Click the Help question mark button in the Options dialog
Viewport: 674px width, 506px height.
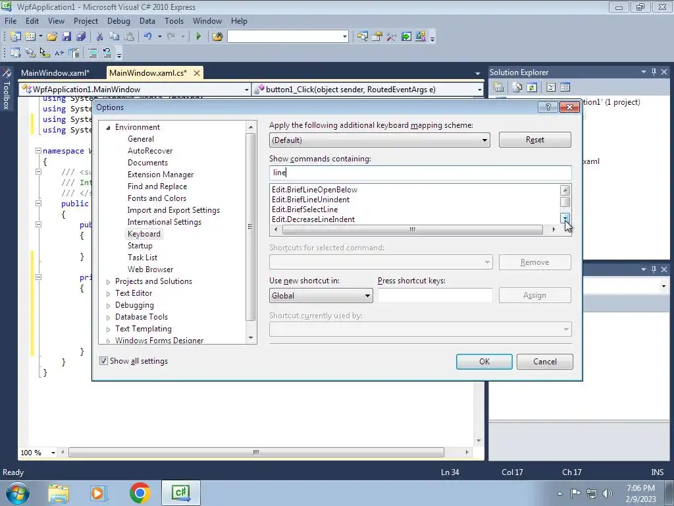coord(548,107)
